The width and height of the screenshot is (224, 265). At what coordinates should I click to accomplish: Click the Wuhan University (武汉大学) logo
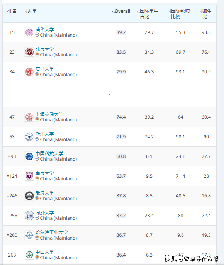29,196
